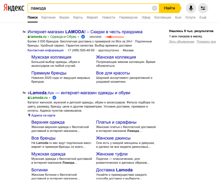Screen dimensions: 220x182
Task: Select the Новости tab
Action: 109,17
